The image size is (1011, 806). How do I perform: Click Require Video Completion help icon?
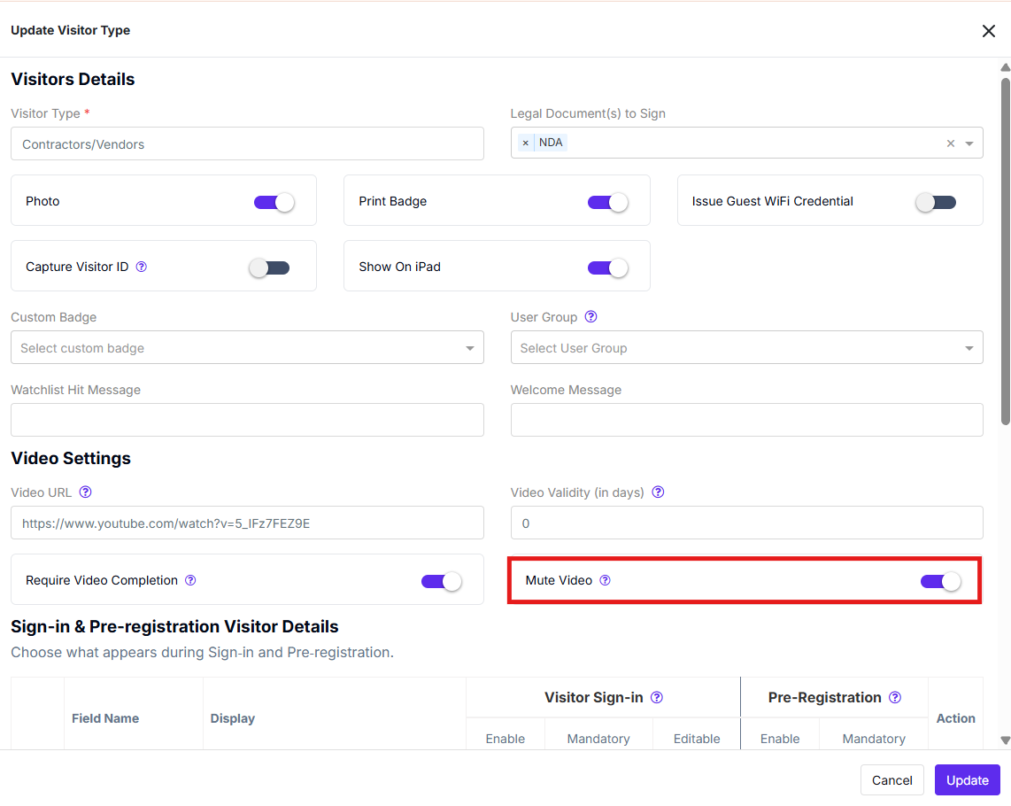(x=190, y=580)
